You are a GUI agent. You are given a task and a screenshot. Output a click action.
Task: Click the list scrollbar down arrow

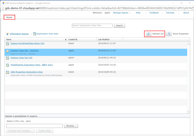coord(189,112)
